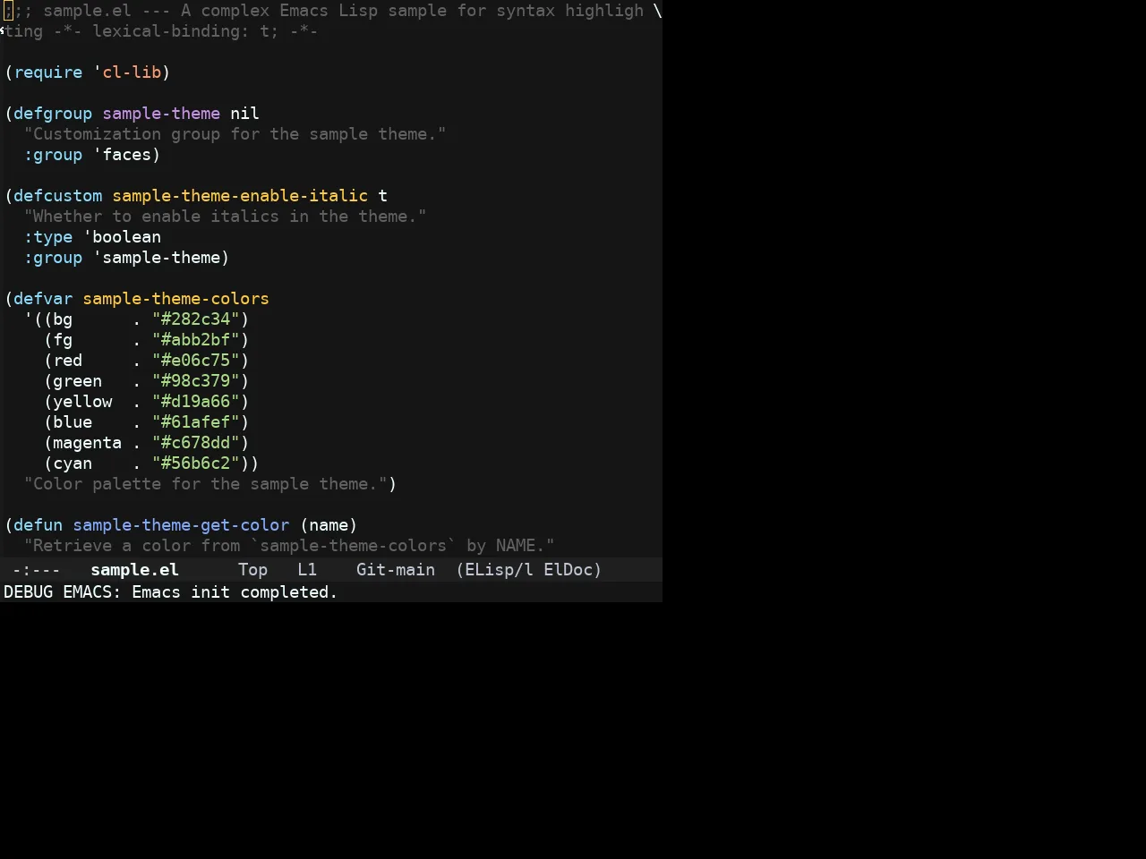Click the docstring beginning "Retrieve a color from"
The image size is (1146, 859).
click(289, 546)
